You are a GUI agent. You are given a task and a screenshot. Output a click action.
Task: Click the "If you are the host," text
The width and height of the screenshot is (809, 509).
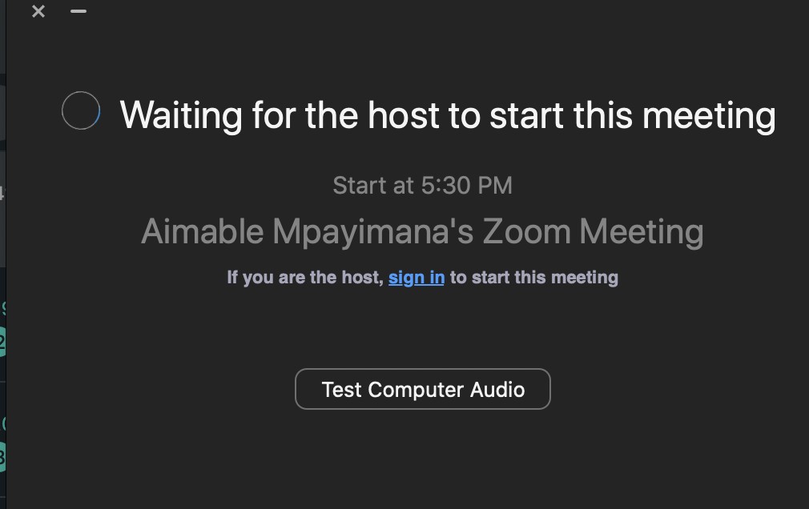click(305, 278)
